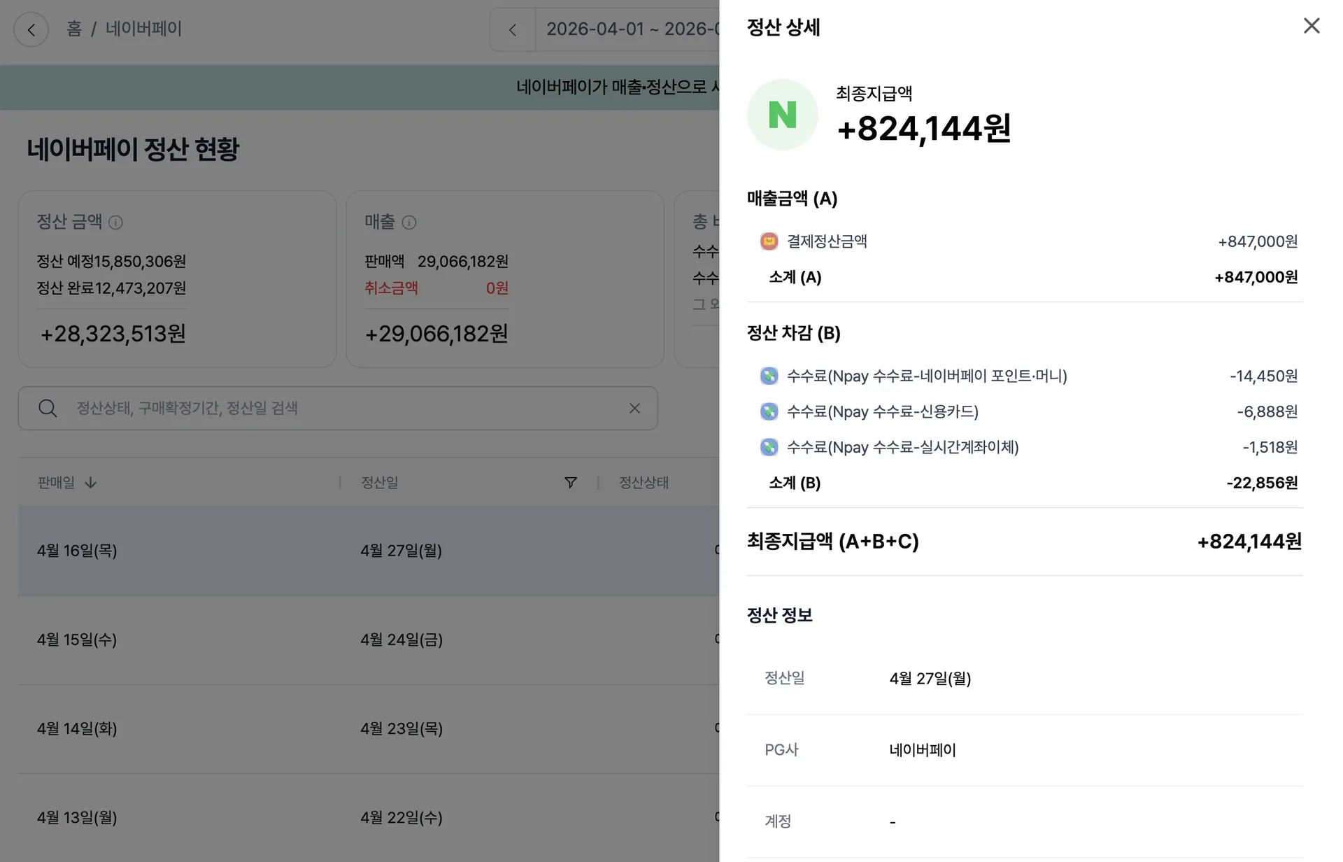Screen dimensions: 1343x862
Task: Close the 정산 상세 panel
Action: [1312, 26]
